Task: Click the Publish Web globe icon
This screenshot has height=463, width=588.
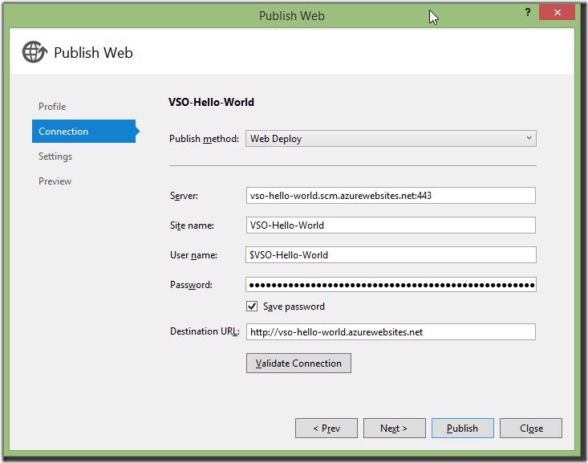Action: [34, 52]
